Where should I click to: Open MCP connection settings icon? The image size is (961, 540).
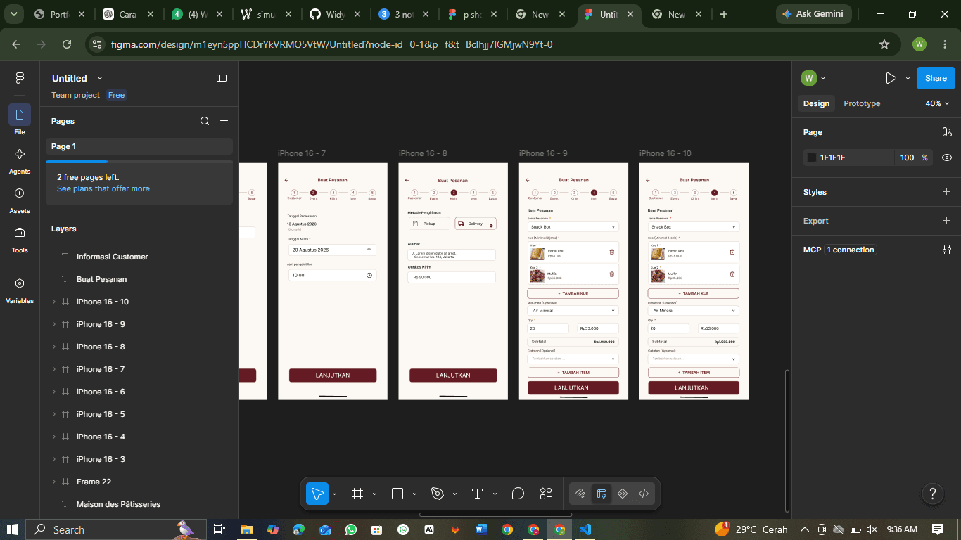point(947,250)
